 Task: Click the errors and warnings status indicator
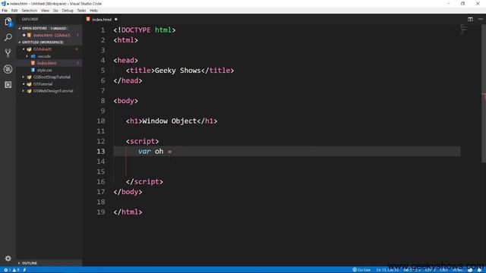[12, 270]
